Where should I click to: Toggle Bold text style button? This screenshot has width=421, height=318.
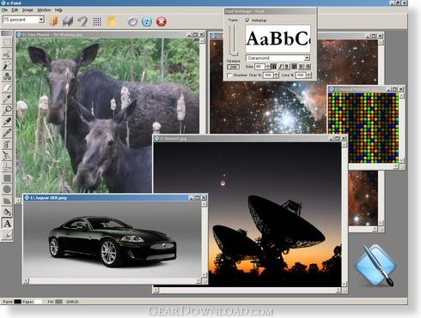pyautogui.click(x=274, y=67)
